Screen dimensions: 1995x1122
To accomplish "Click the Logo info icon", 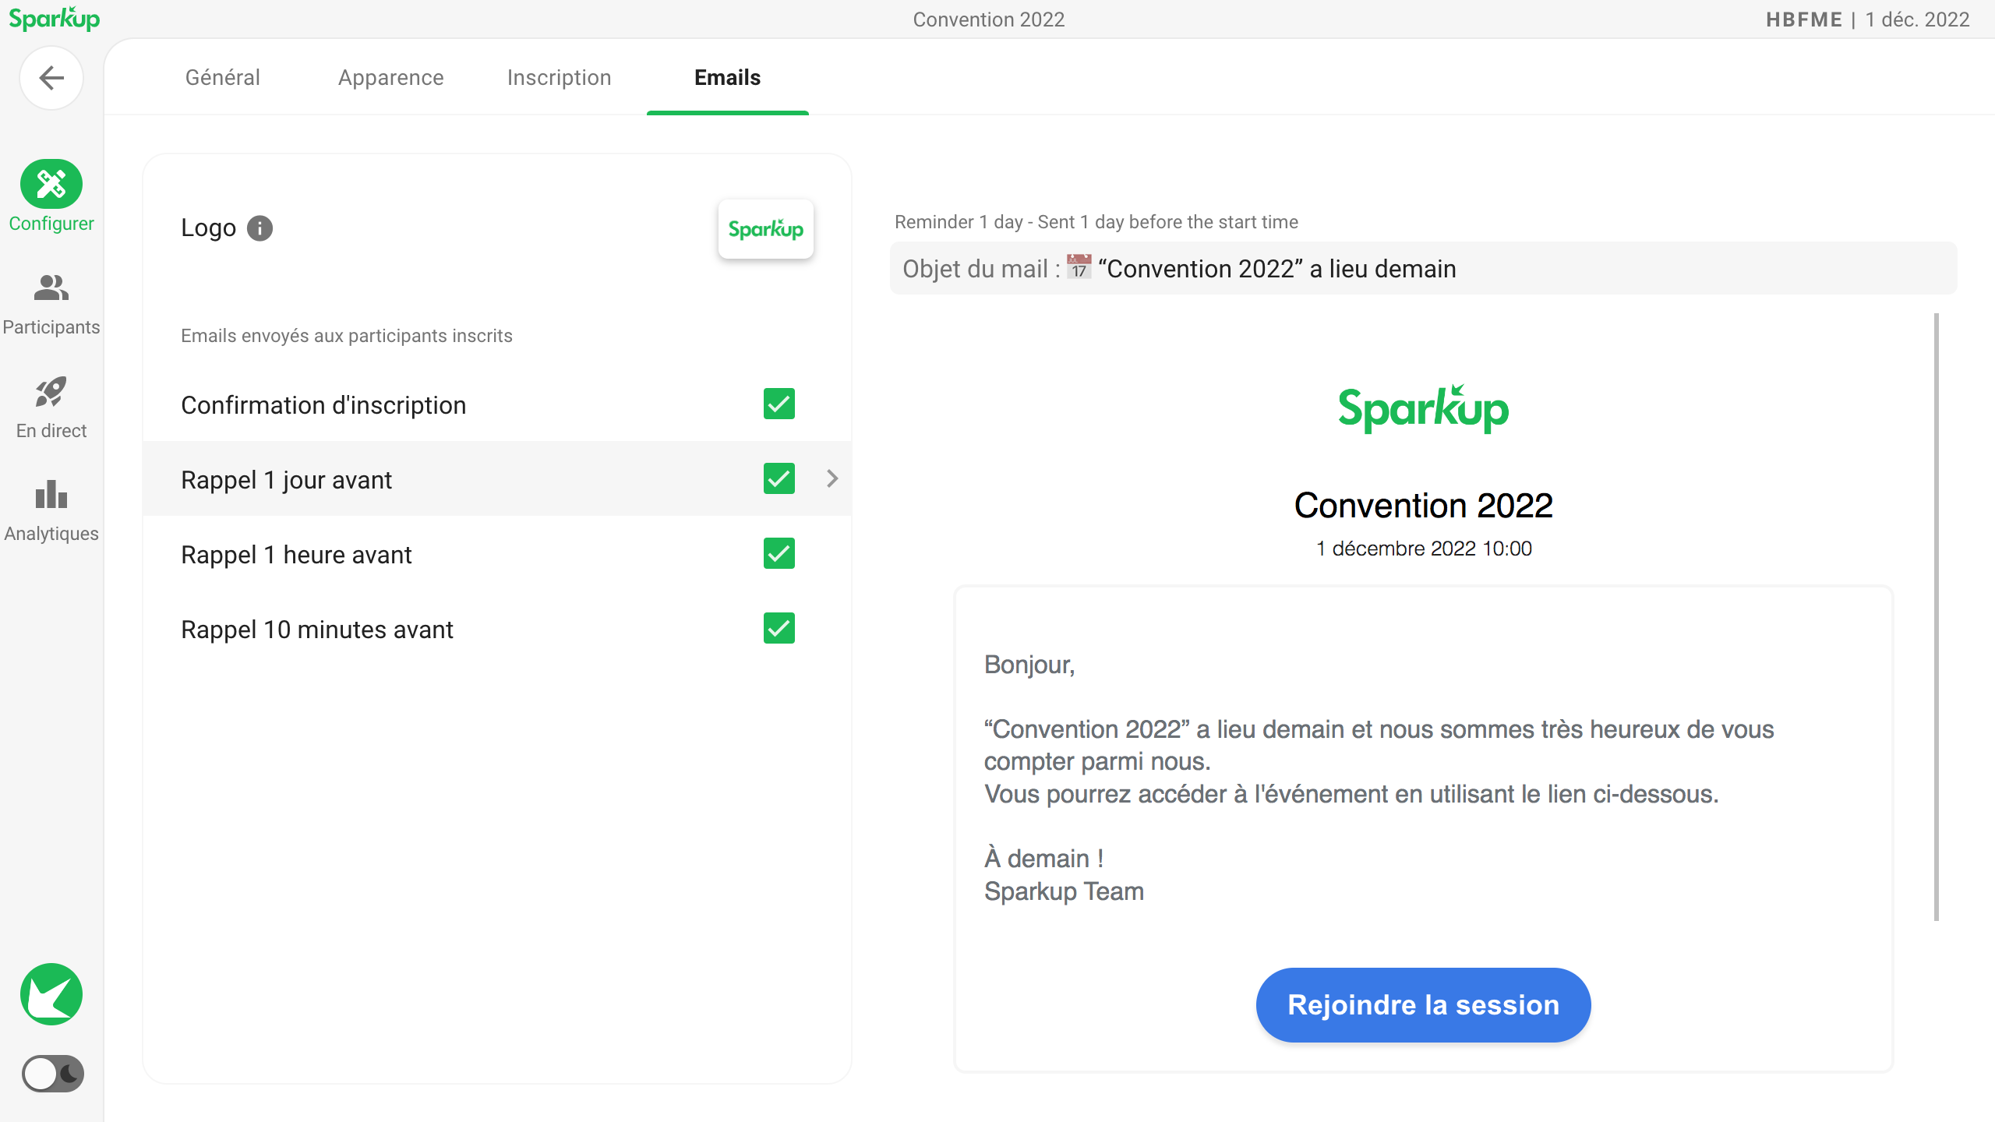I will [260, 228].
